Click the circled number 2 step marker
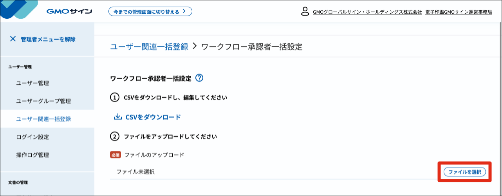The width and height of the screenshot is (502, 196). [x=114, y=137]
